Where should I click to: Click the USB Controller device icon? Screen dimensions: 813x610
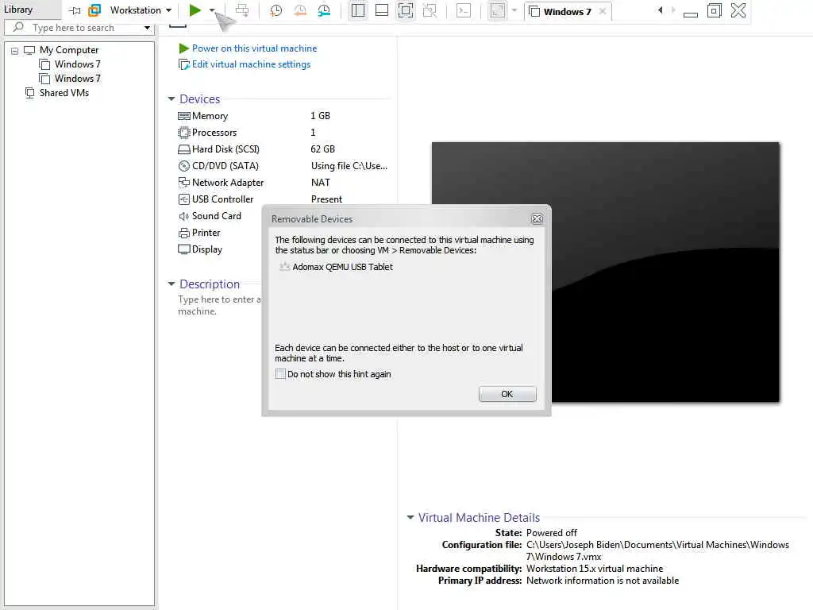pyautogui.click(x=183, y=199)
